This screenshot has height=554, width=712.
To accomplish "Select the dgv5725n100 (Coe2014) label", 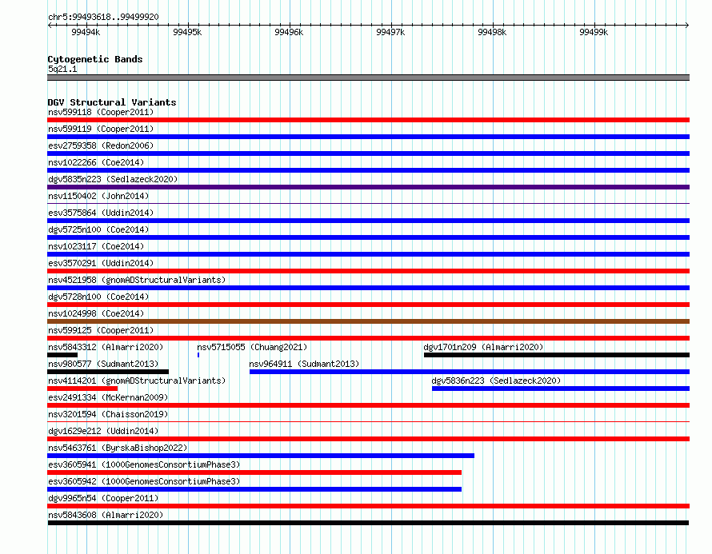I will coord(98,229).
